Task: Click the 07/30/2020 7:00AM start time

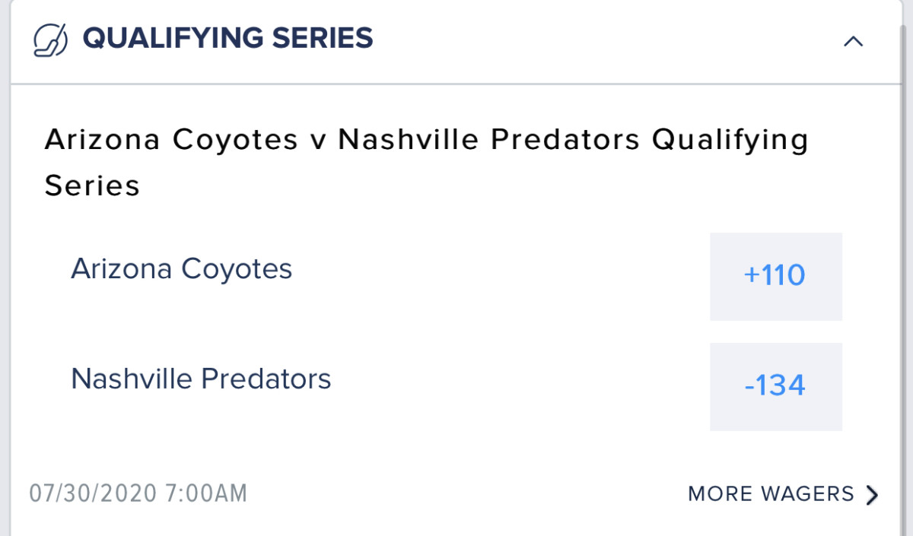Action: click(138, 493)
